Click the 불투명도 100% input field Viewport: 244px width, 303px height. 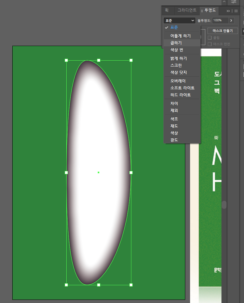[x=220, y=20]
